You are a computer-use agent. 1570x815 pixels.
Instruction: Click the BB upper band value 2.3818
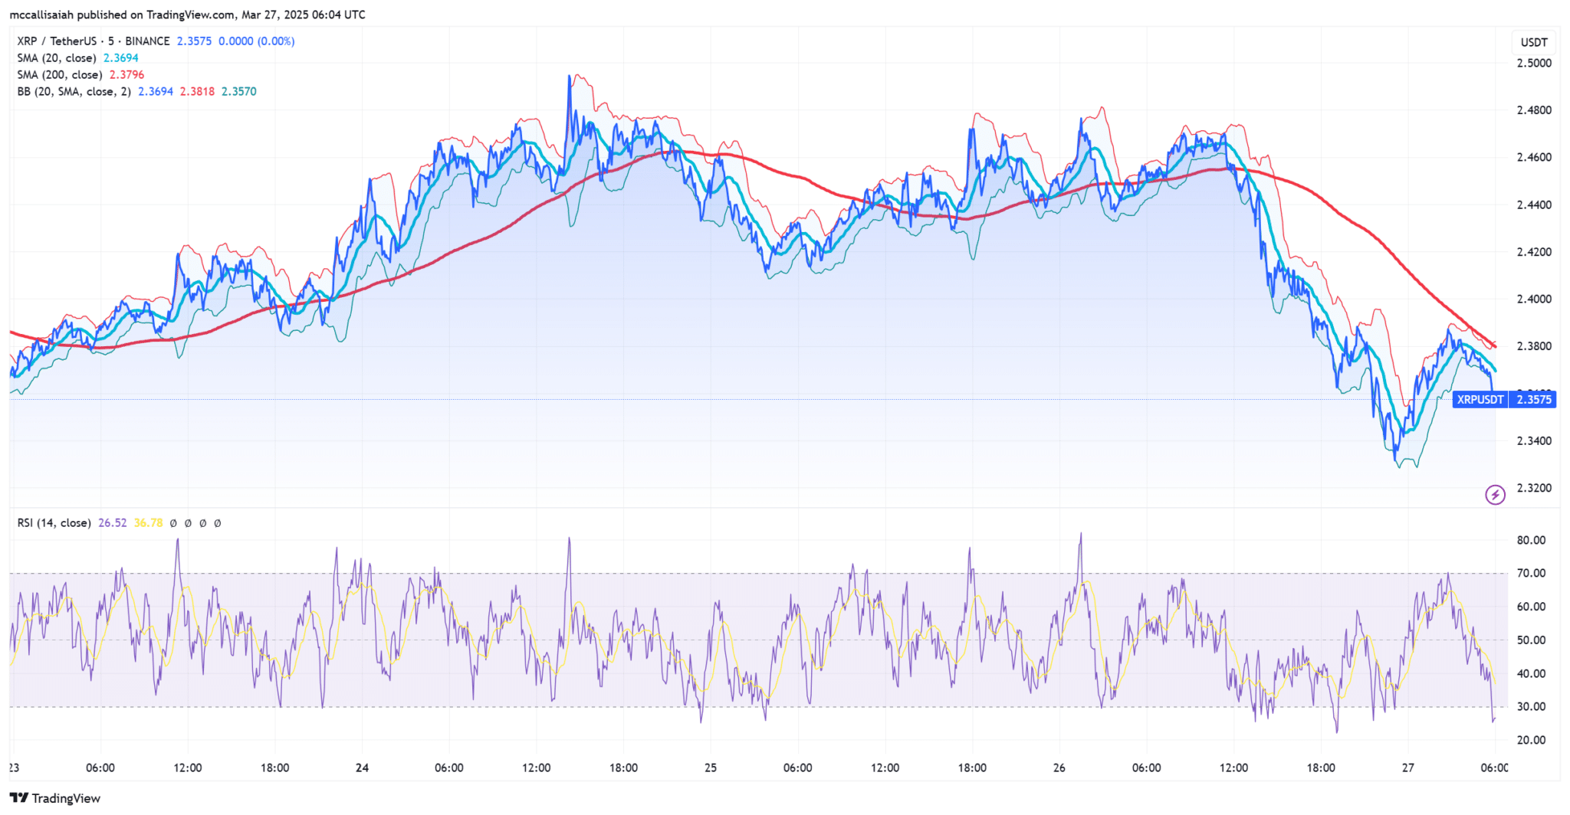(197, 92)
